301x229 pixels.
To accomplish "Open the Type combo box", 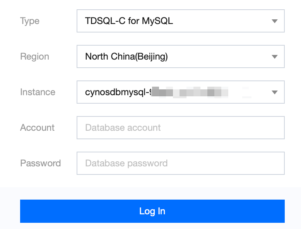I will pyautogui.click(x=180, y=21).
